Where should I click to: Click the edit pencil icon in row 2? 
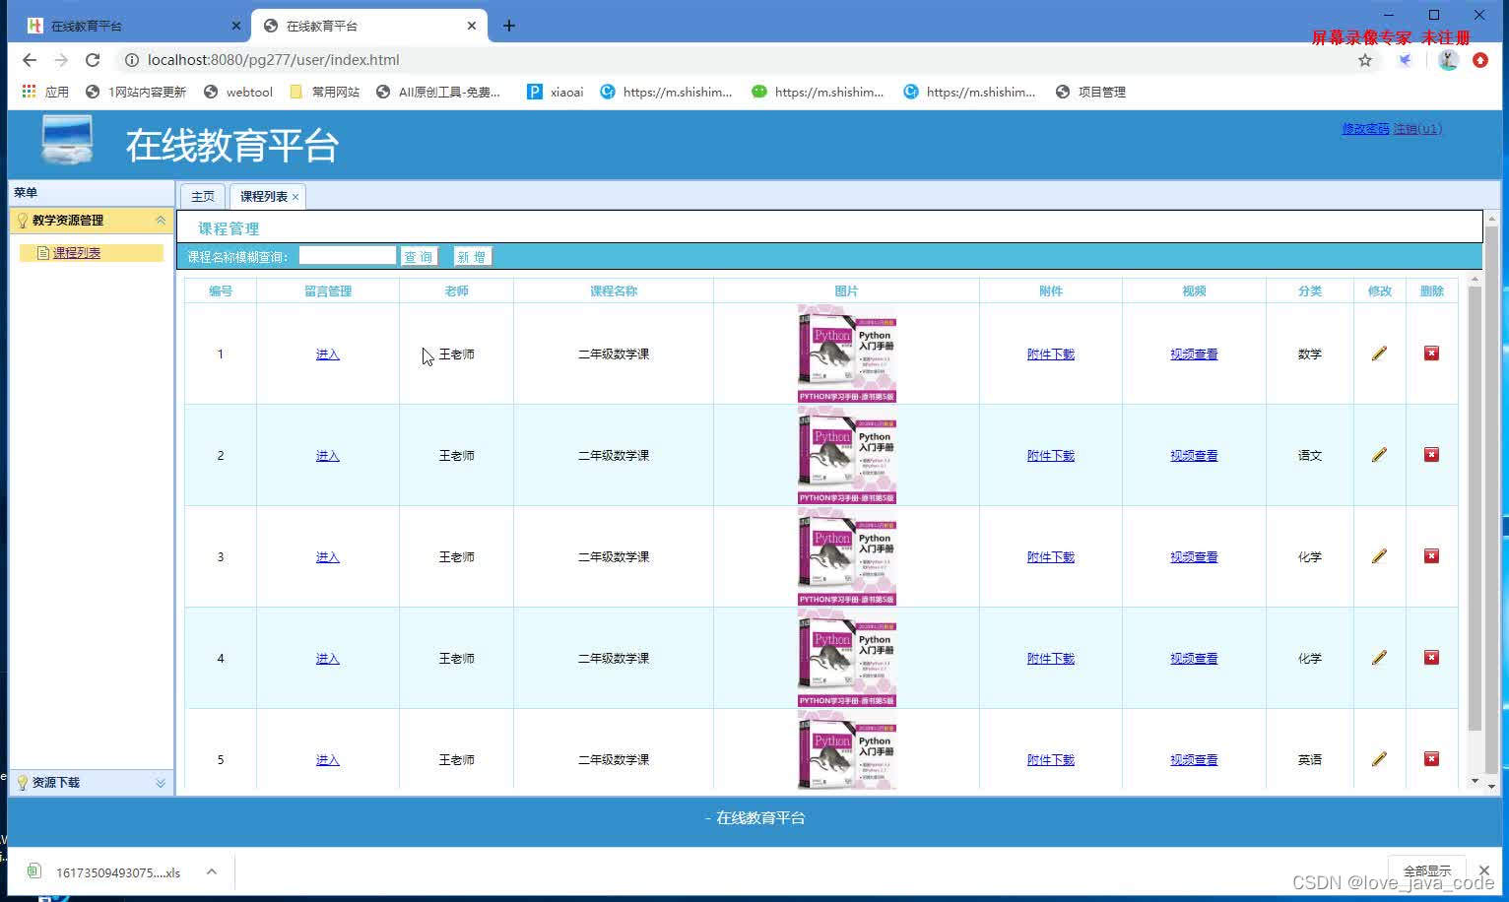[x=1379, y=455]
